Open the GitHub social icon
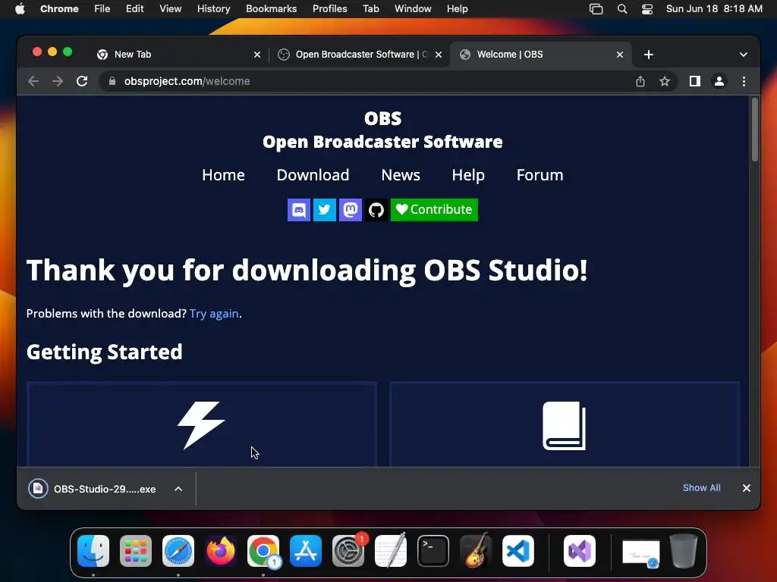The height and width of the screenshot is (582, 777). pyautogui.click(x=376, y=210)
